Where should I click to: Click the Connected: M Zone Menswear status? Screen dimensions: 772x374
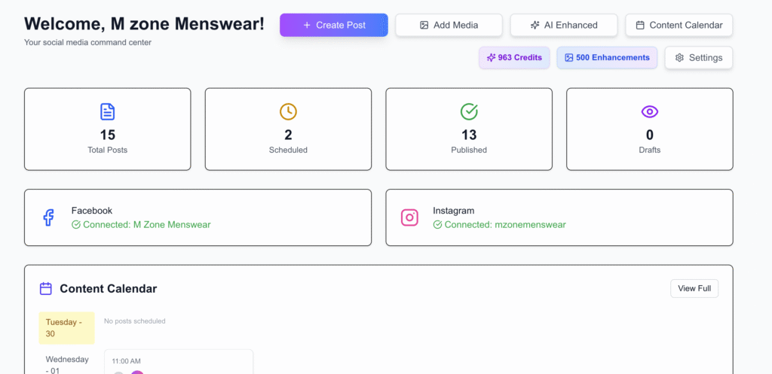(141, 224)
